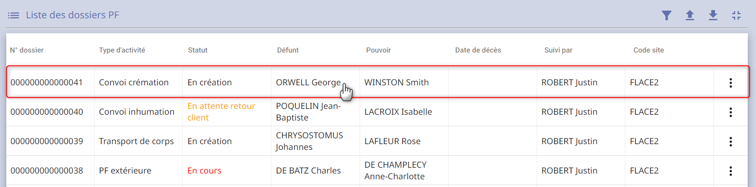Click En attente retour client status

[x=221, y=112]
